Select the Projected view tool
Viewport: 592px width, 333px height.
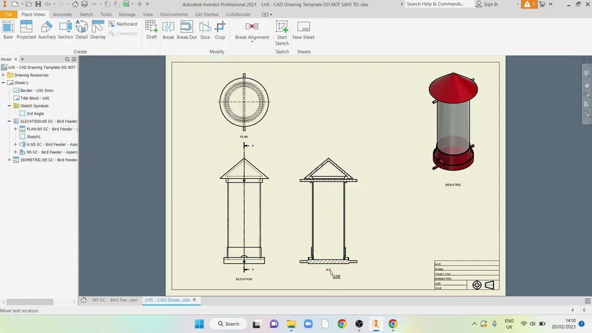(x=26, y=31)
